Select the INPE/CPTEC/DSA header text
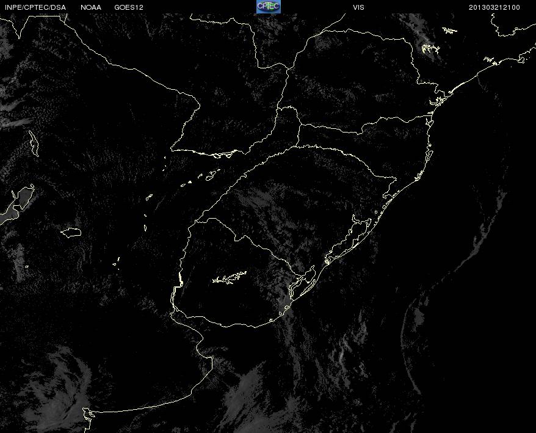This screenshot has height=433, width=536. point(35,7)
